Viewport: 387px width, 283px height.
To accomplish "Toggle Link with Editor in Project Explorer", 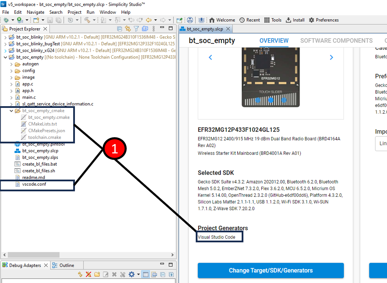I will pyautogui.click(x=128, y=29).
